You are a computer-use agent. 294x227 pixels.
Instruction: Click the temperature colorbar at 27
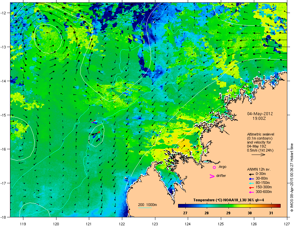pos(185,206)
